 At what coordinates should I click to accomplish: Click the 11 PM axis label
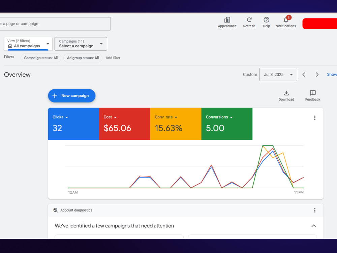pos(299,192)
